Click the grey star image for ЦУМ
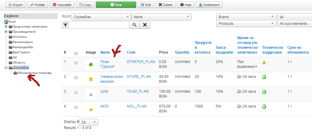312x136 pixels. [x=91, y=94]
